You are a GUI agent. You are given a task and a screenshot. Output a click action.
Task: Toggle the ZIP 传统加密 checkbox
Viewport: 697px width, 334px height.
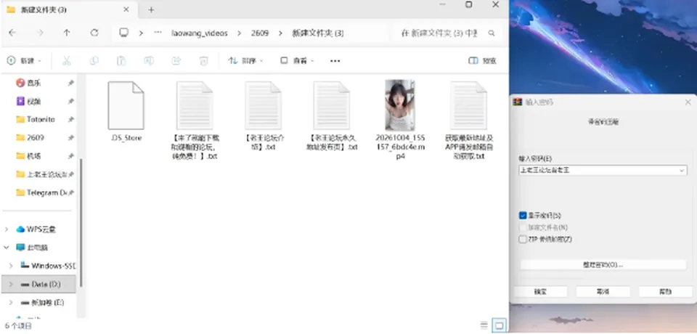[523, 240]
